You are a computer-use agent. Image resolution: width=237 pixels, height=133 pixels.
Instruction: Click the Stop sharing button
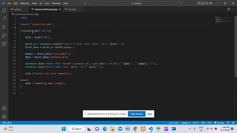(x=137, y=114)
